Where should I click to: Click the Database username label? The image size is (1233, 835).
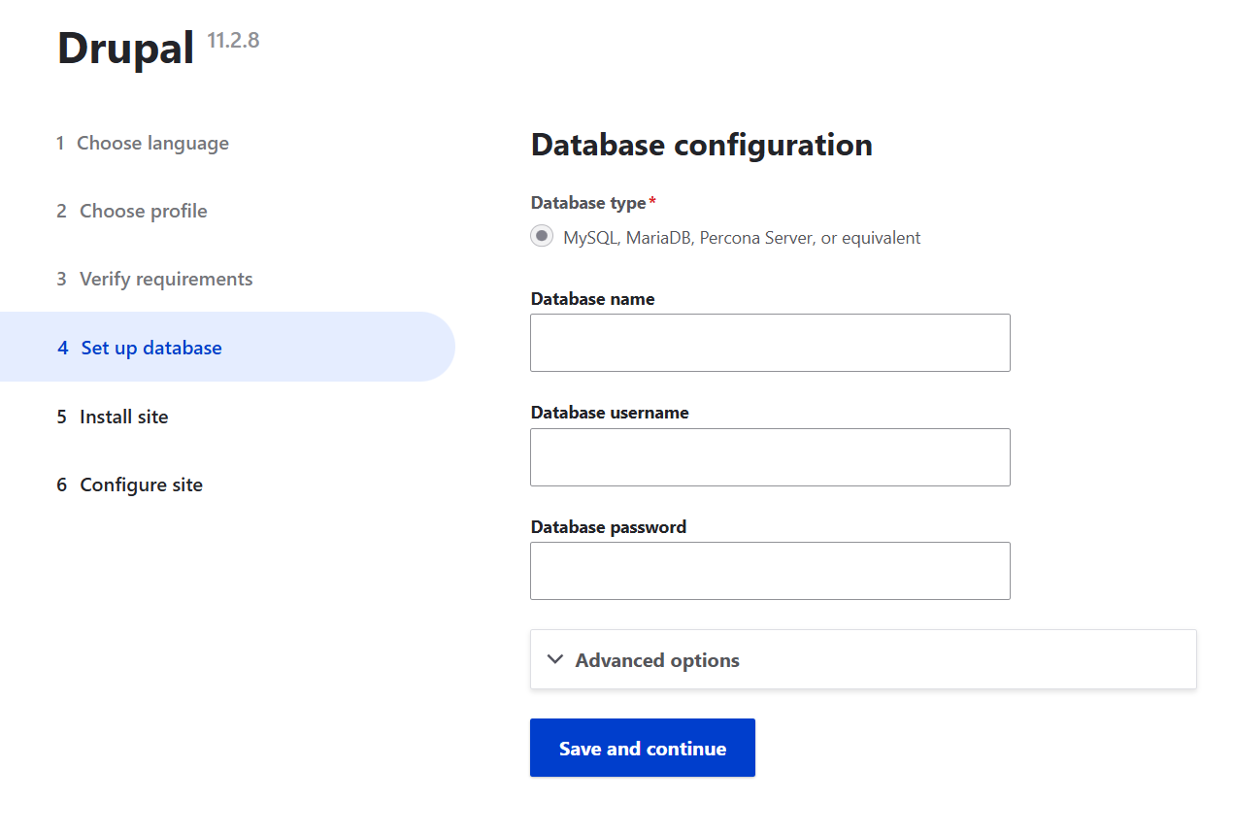coord(610,413)
